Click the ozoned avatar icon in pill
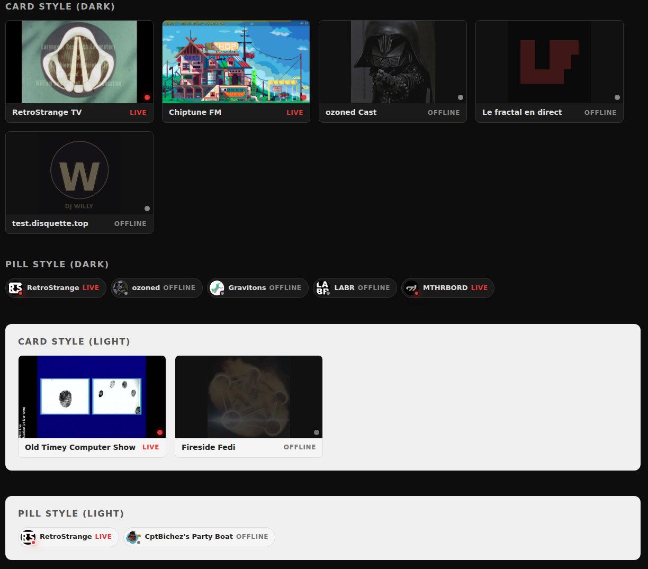648x569 pixels. pyautogui.click(x=121, y=288)
